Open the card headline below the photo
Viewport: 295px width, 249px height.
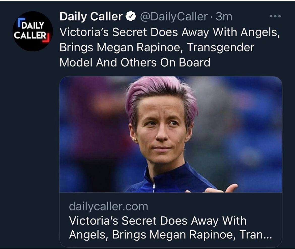click(170, 228)
